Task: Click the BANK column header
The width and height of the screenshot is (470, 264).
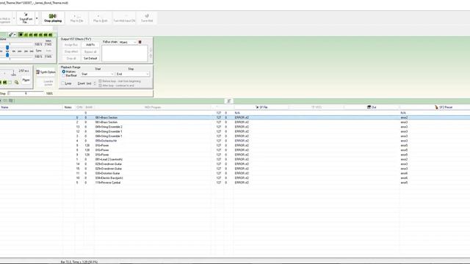Action: click(89, 107)
